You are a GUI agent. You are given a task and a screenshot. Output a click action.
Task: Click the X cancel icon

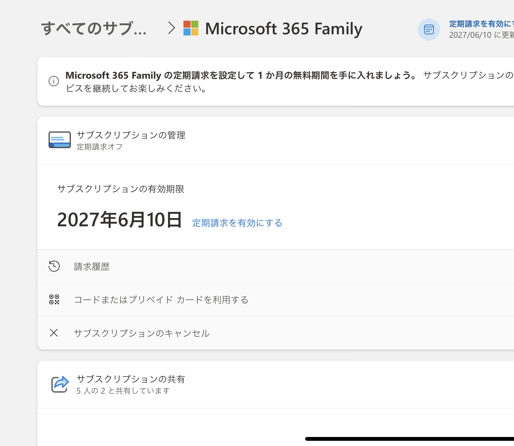[x=54, y=333]
